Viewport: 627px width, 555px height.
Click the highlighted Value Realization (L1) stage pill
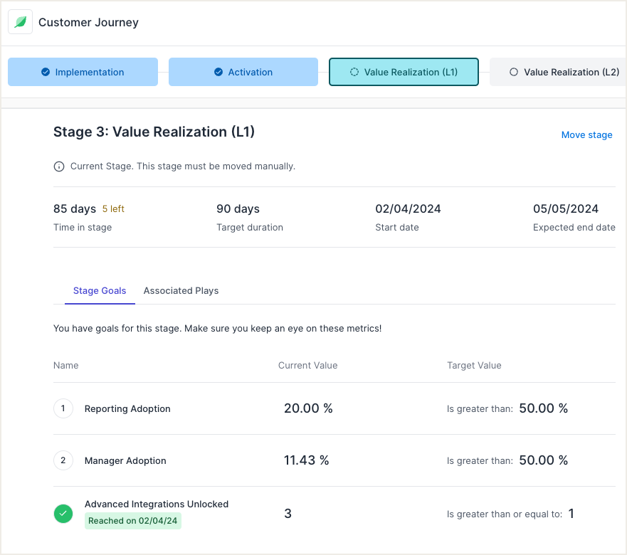[x=404, y=72]
